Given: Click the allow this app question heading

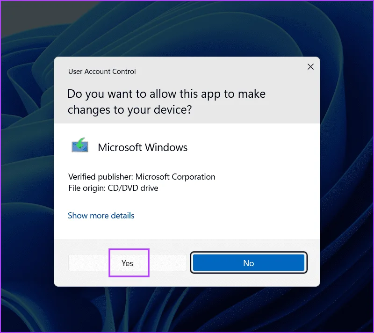Looking at the screenshot, I should click(166, 101).
